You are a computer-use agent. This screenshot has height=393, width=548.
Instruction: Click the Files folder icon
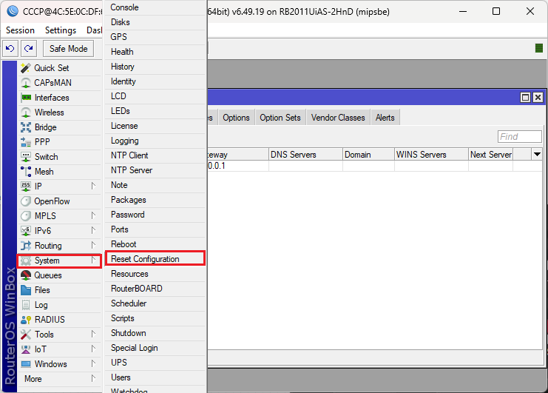tap(25, 290)
